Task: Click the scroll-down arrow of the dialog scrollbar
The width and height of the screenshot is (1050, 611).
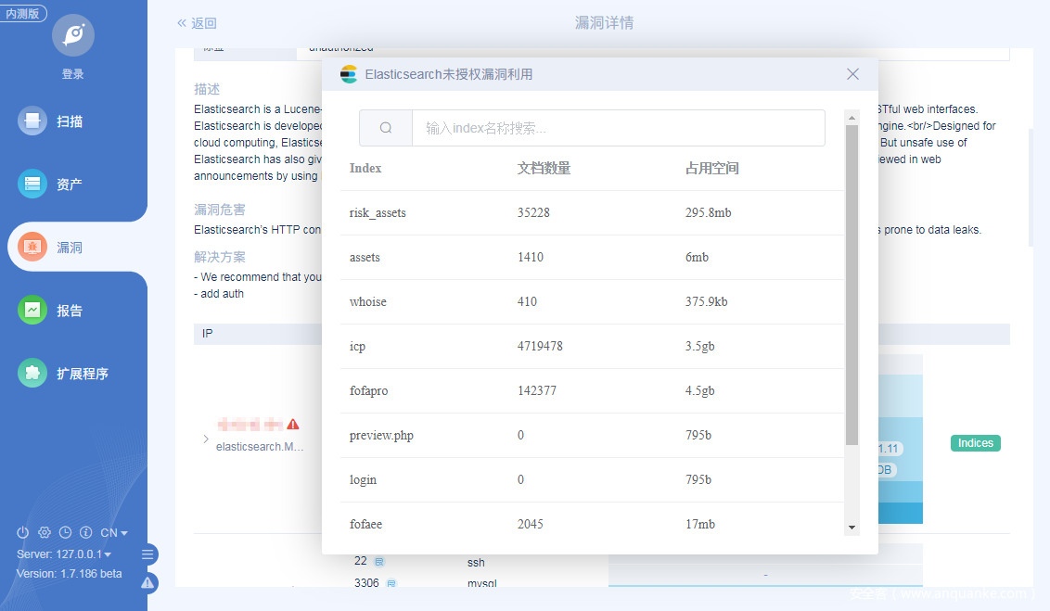Action: click(x=852, y=528)
